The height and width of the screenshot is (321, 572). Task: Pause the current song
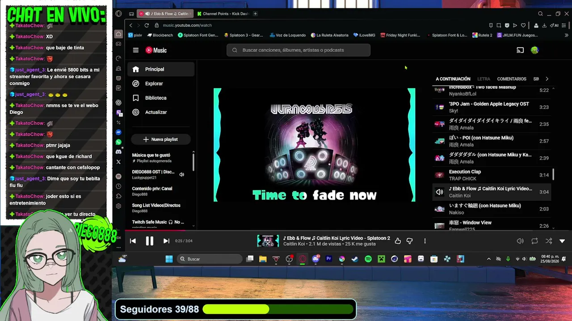pyautogui.click(x=149, y=241)
